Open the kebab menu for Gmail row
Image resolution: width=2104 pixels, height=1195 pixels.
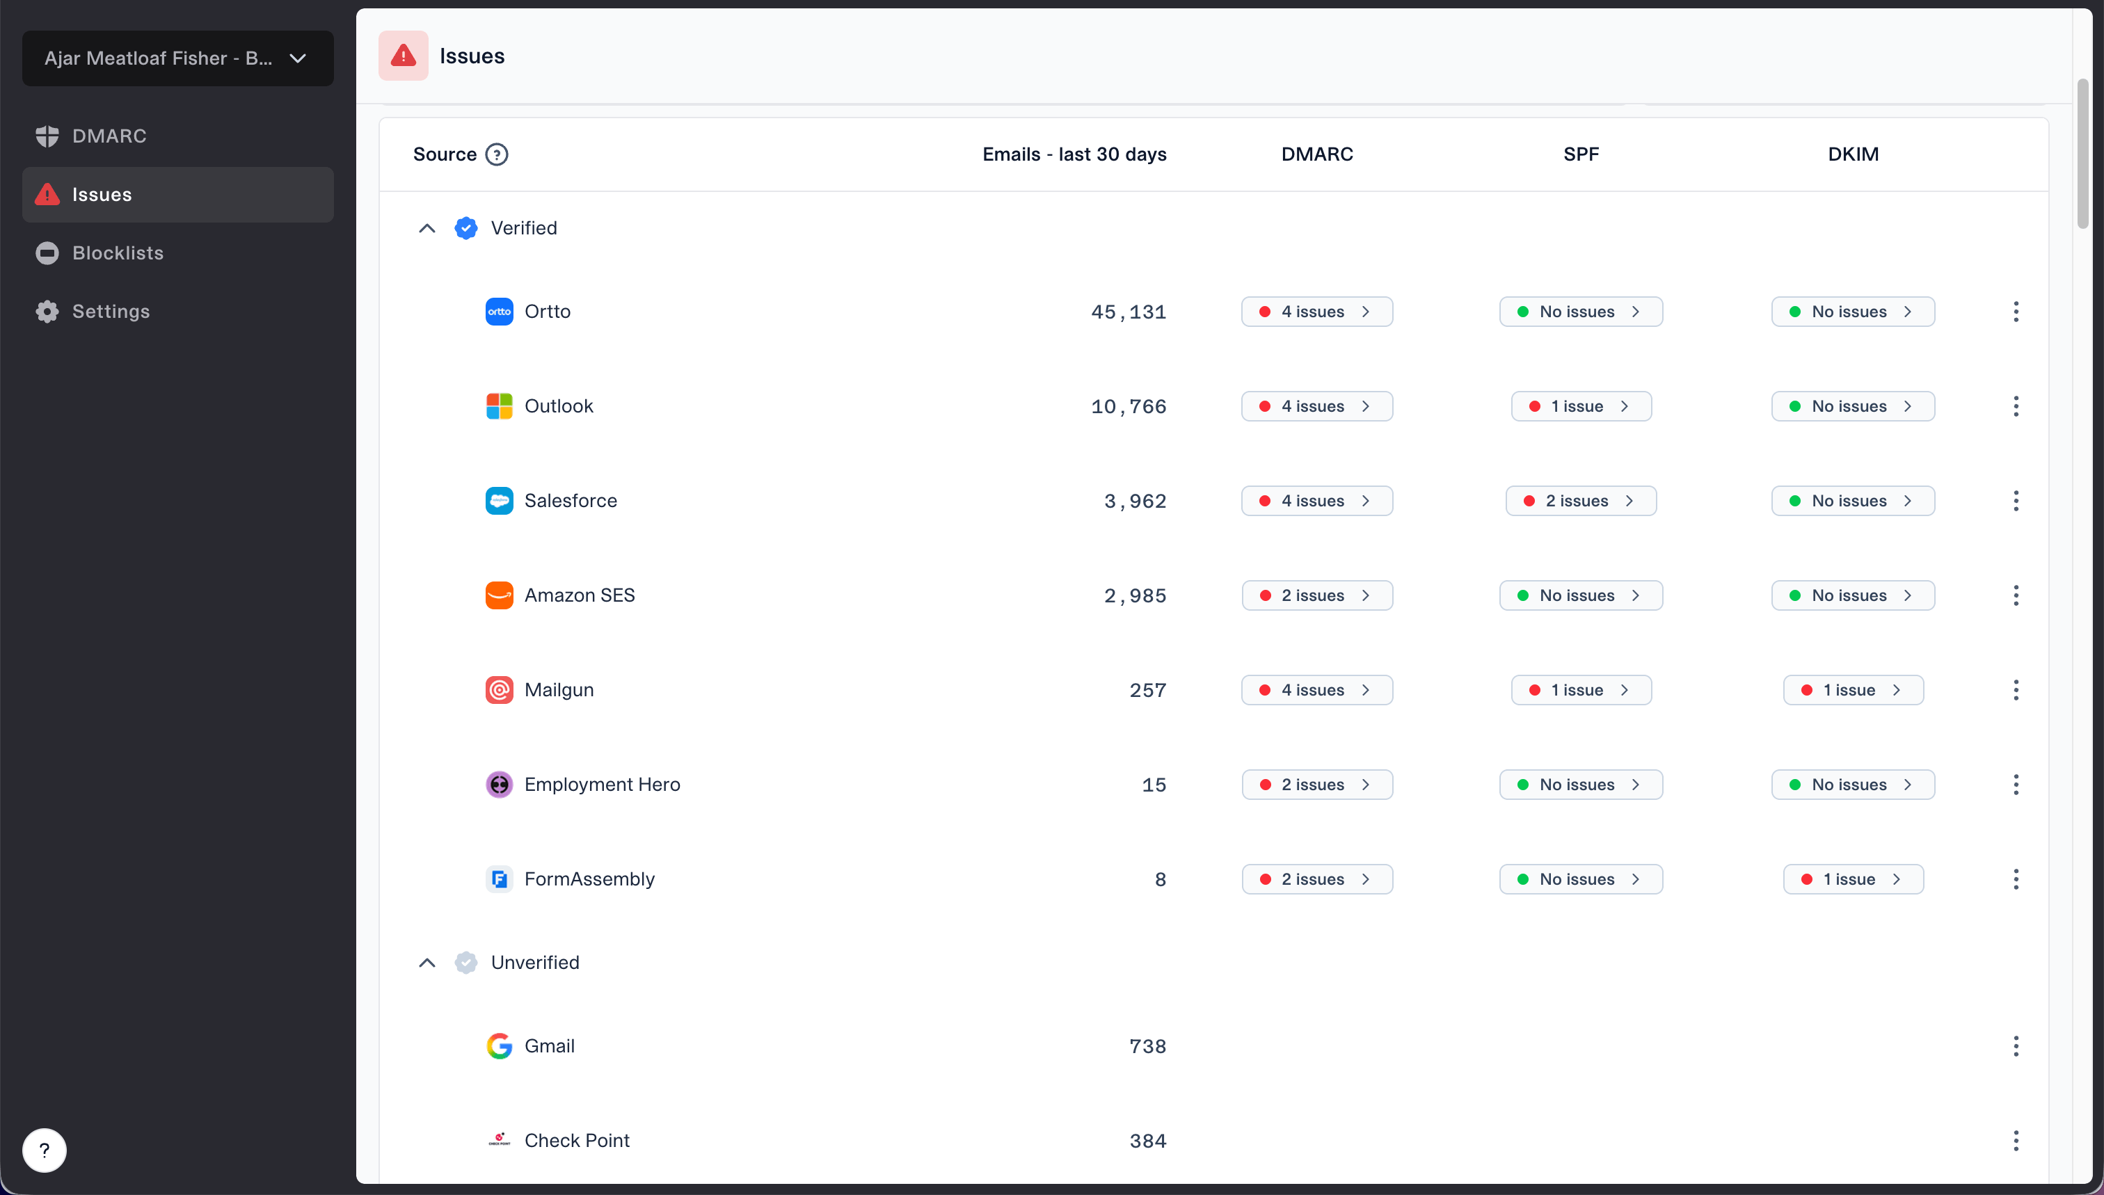(2016, 1045)
